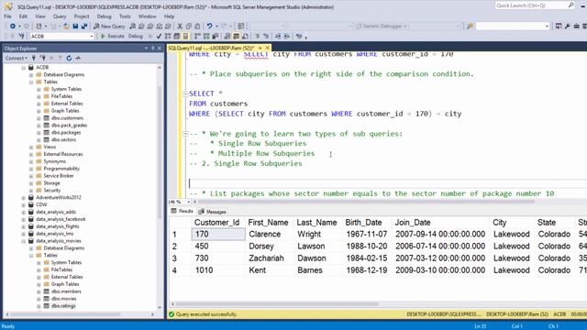The width and height of the screenshot is (587, 330).
Task: Click the Properties wrench icon
Action: pyautogui.click(x=568, y=27)
